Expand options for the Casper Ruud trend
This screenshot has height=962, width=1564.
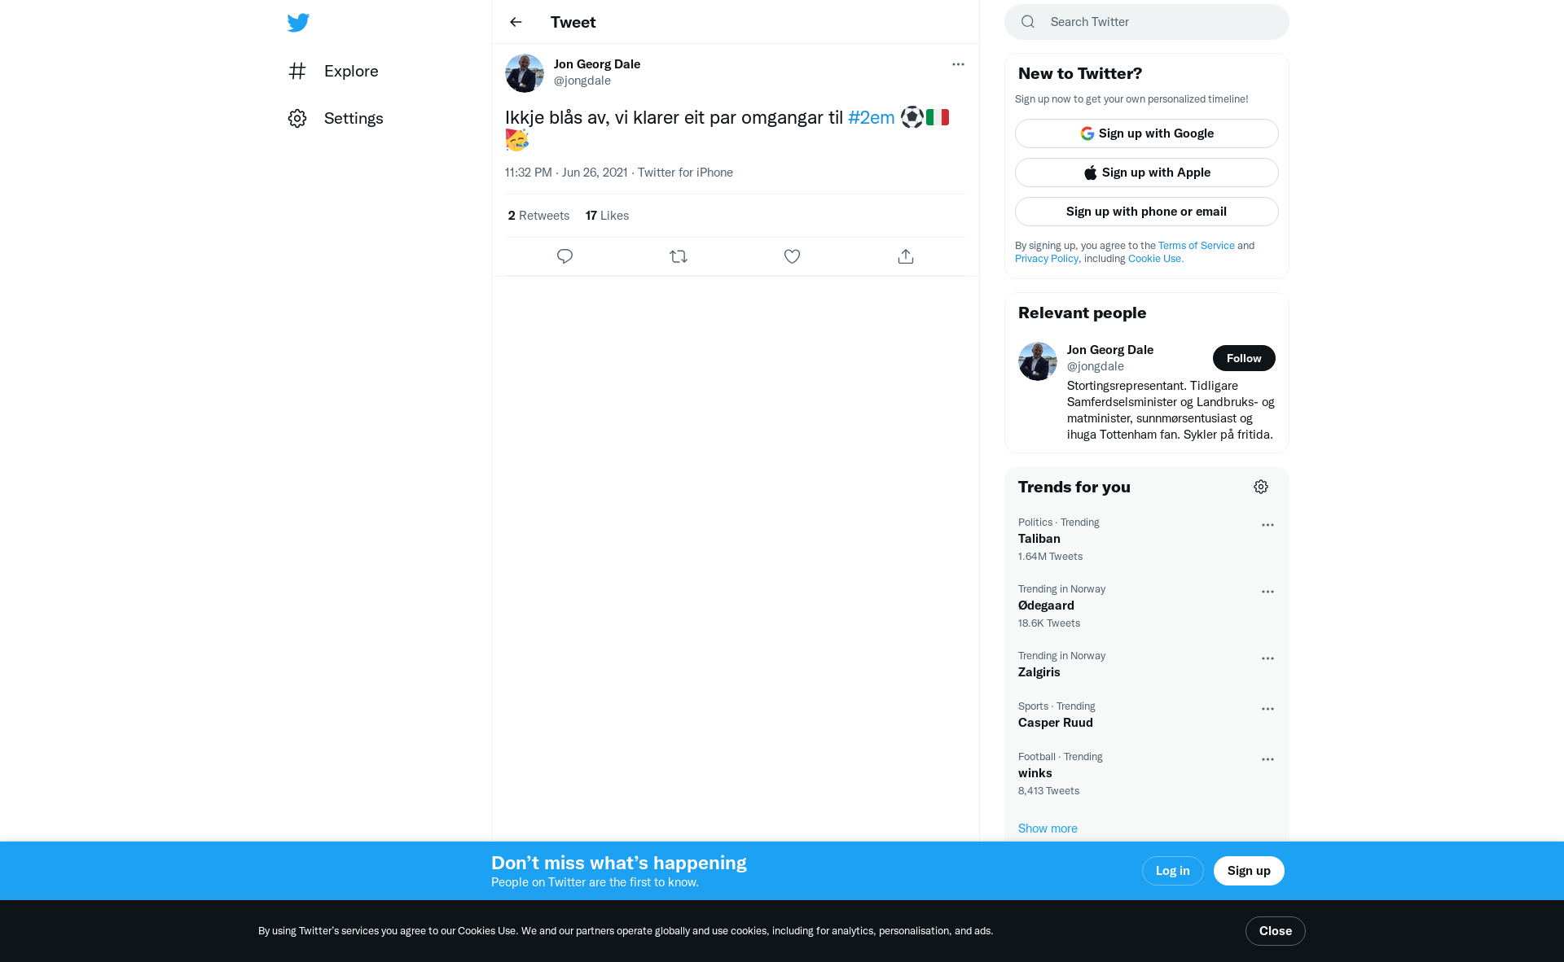tap(1267, 709)
